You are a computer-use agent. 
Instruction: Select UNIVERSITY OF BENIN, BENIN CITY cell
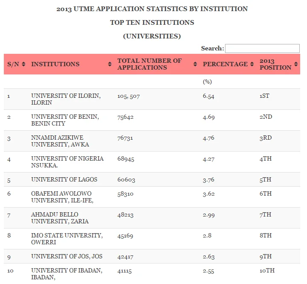65,120
